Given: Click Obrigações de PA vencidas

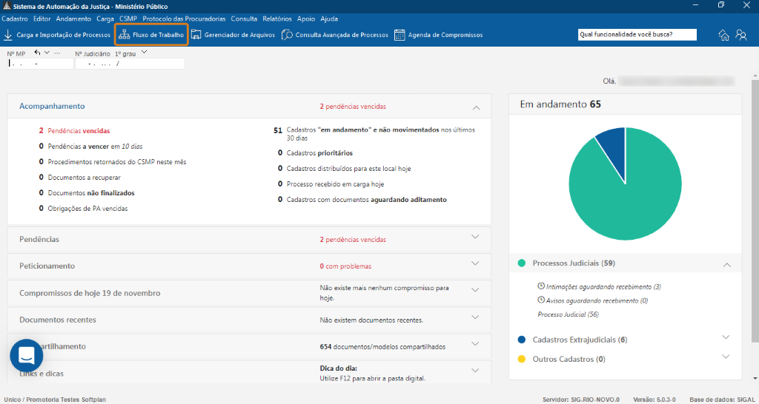Looking at the screenshot, I should click(x=87, y=208).
